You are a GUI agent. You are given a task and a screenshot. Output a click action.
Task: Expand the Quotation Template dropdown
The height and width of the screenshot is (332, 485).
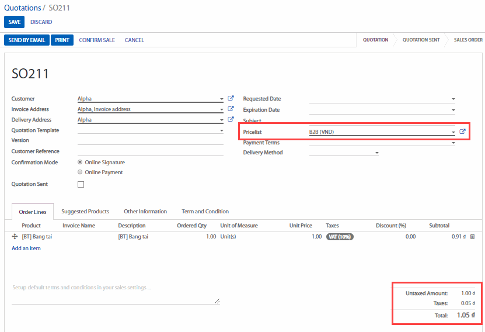pos(221,131)
